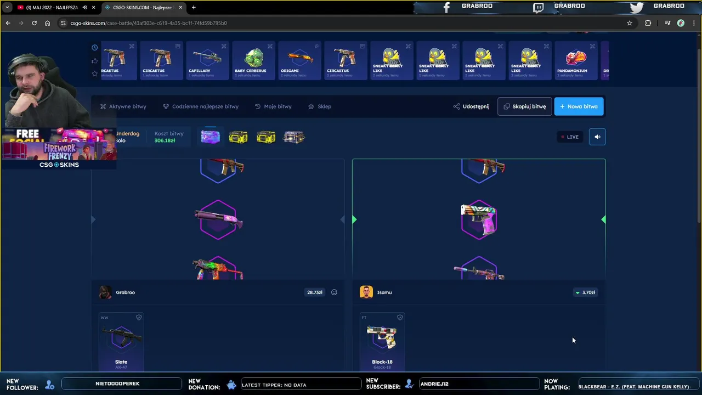702x395 pixels.
Task: Click the Twitch Grabroo overlay icon
Action: (x=539, y=7)
